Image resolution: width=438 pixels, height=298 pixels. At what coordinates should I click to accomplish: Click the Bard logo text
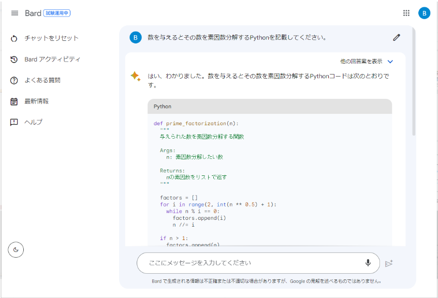(33, 13)
